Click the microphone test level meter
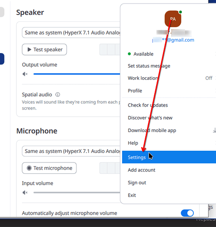This screenshot has width=216, height=227. [x=110, y=168]
